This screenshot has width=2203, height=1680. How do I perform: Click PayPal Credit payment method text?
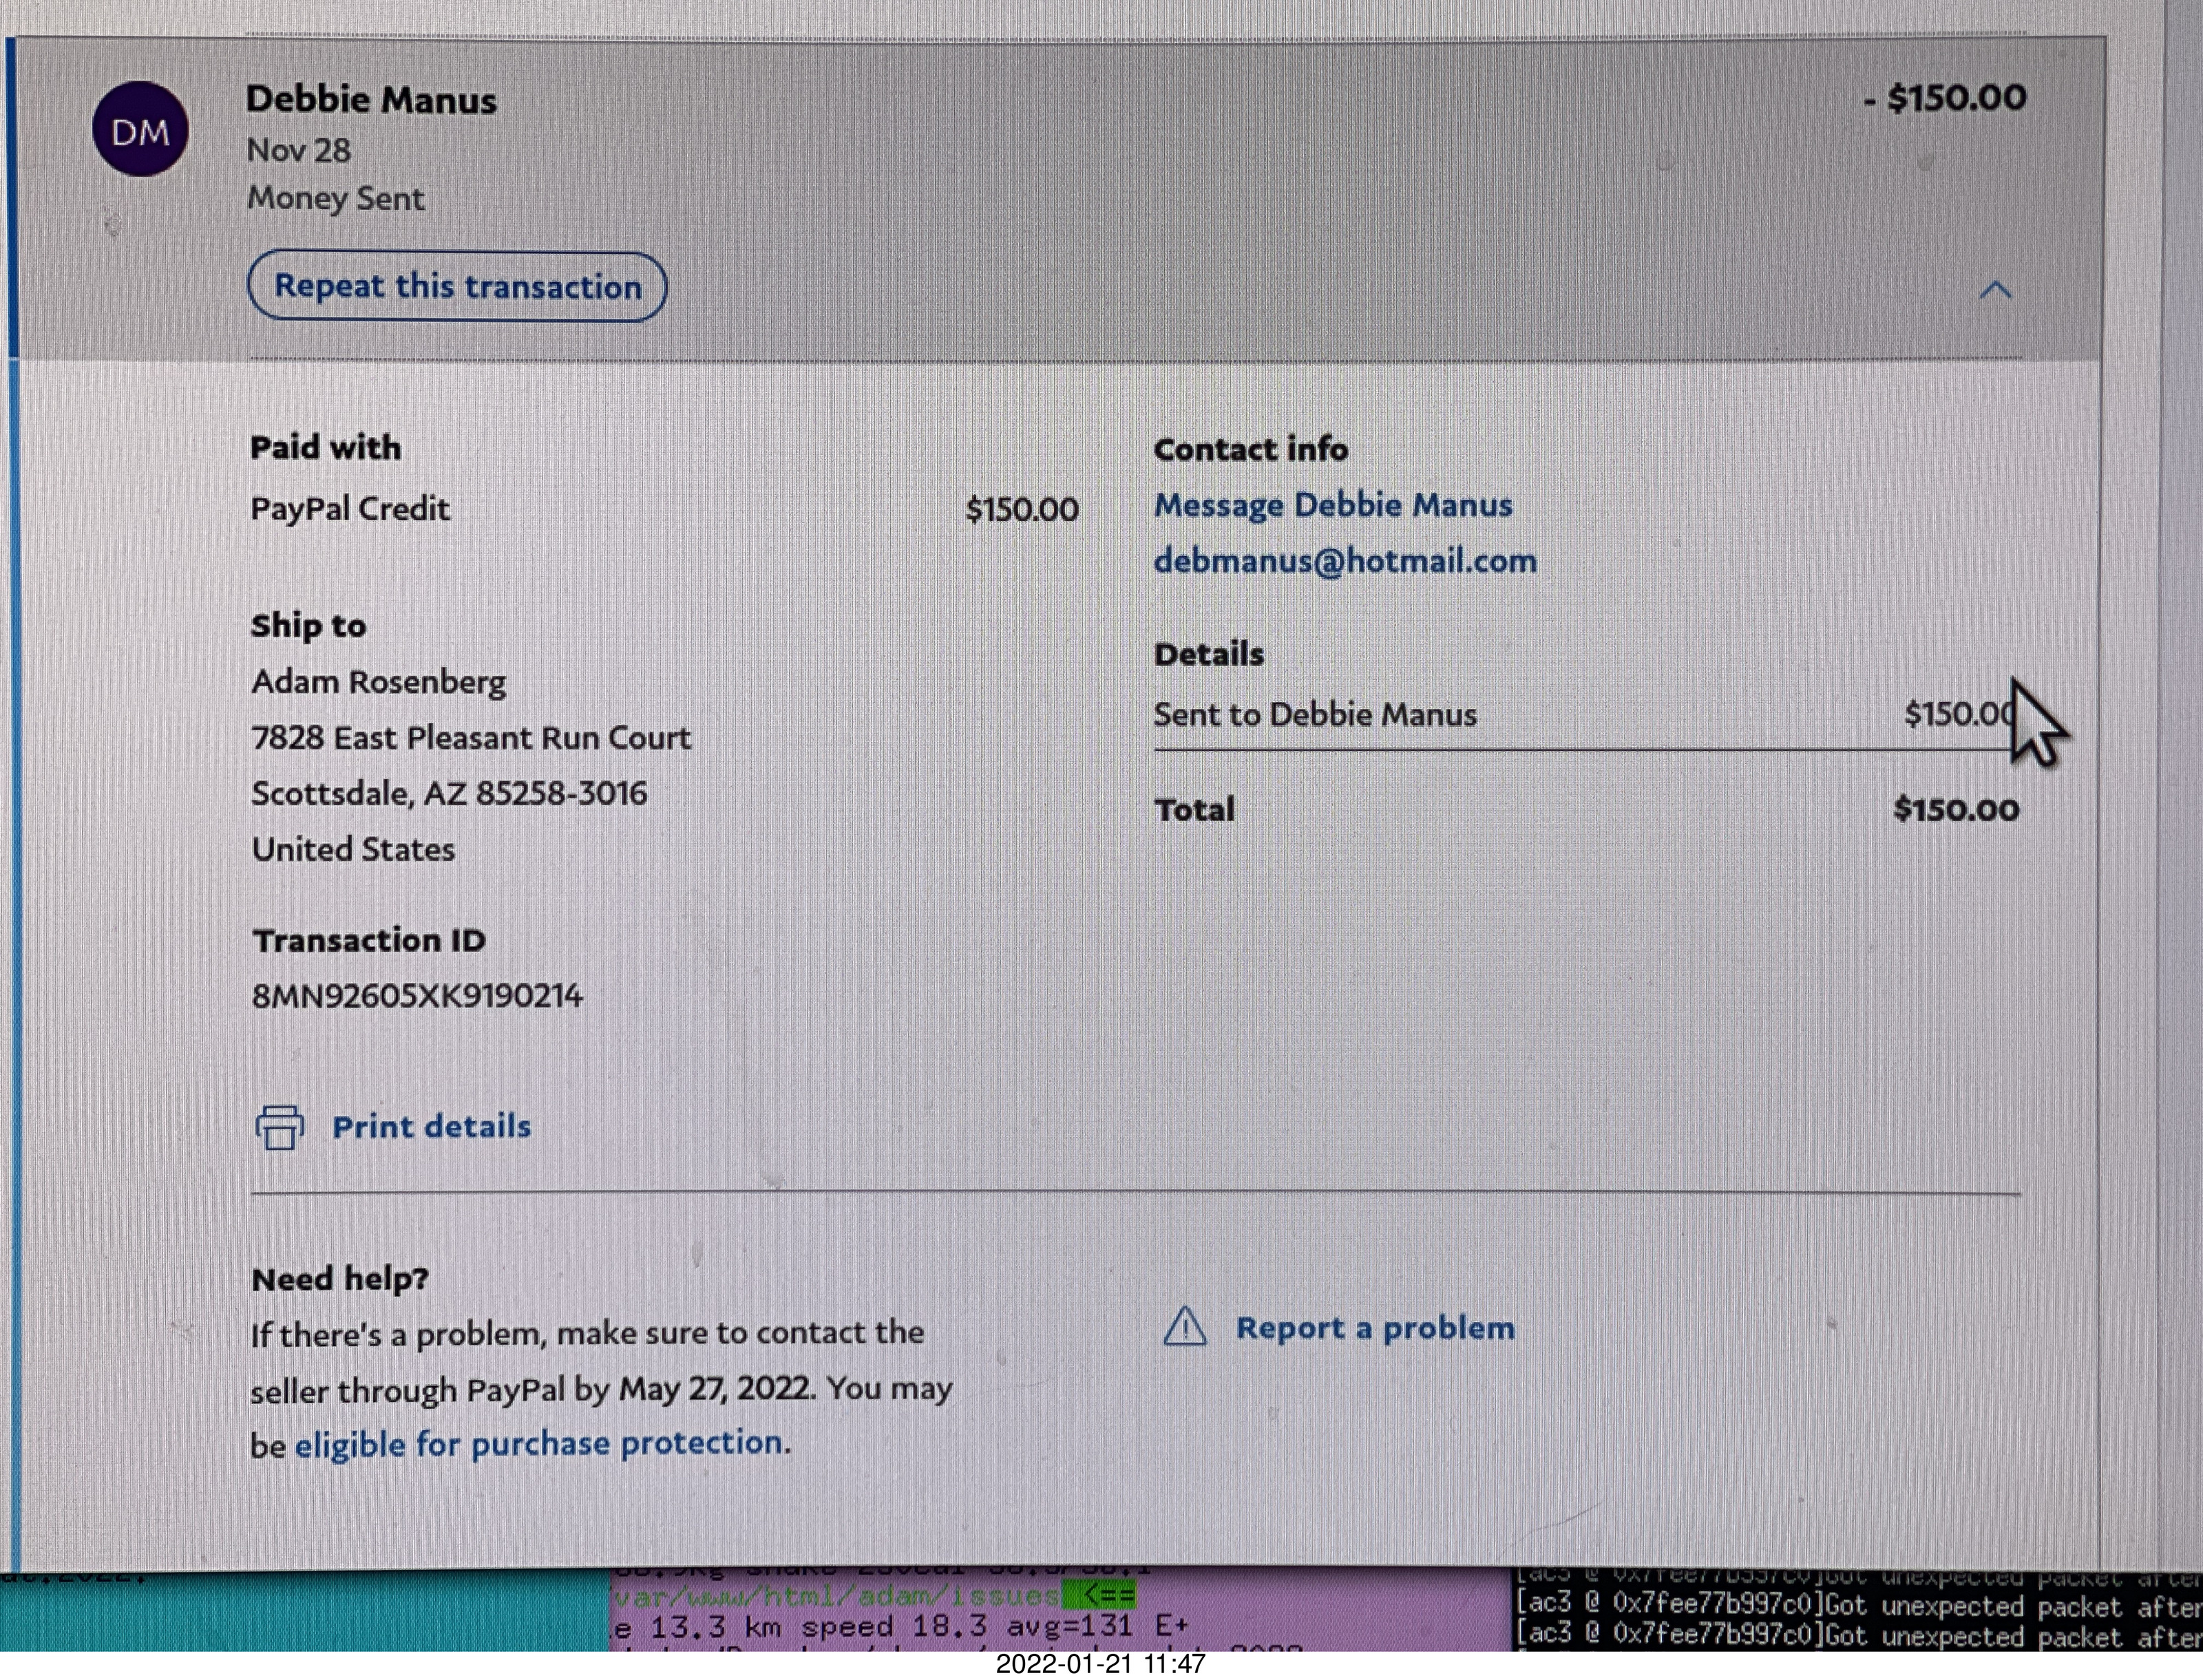tap(349, 509)
